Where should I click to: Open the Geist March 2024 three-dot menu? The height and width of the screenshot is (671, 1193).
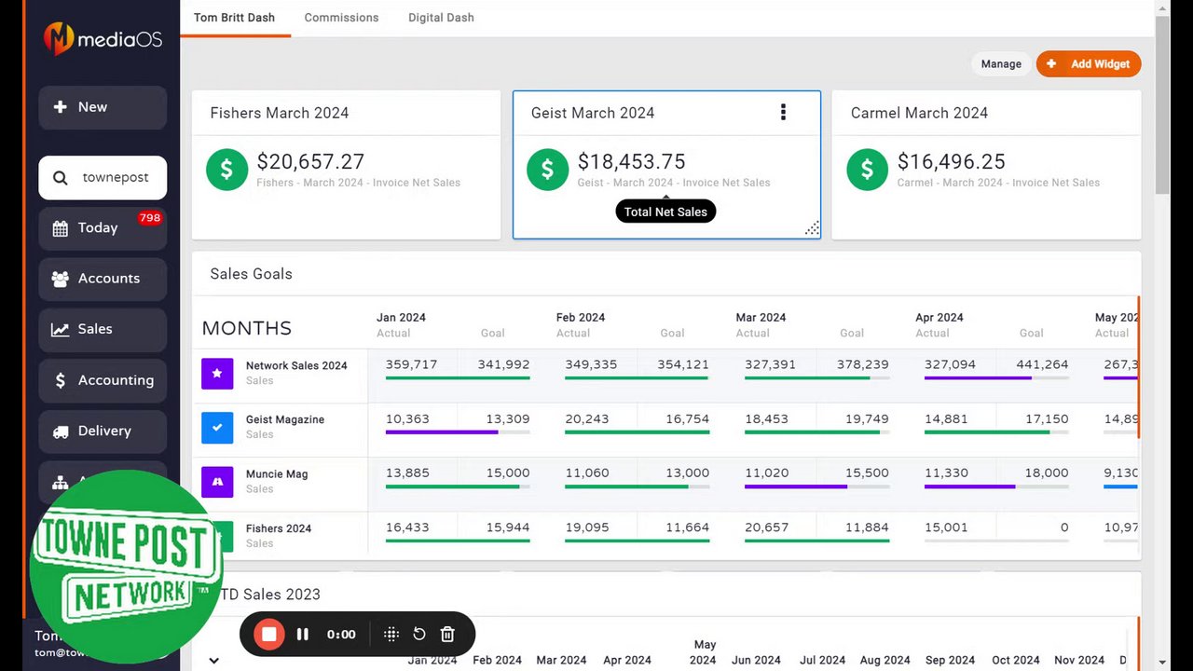(x=783, y=113)
